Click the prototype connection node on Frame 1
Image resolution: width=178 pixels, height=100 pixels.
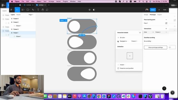[97, 26]
